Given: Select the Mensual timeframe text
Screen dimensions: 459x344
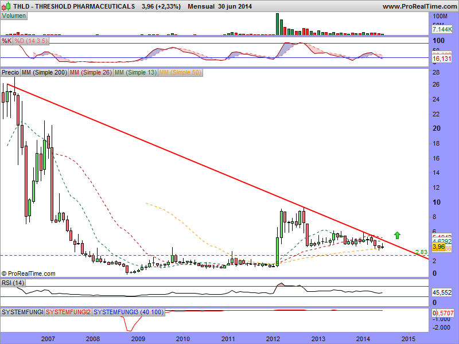Looking at the screenshot, I should 201,6.
